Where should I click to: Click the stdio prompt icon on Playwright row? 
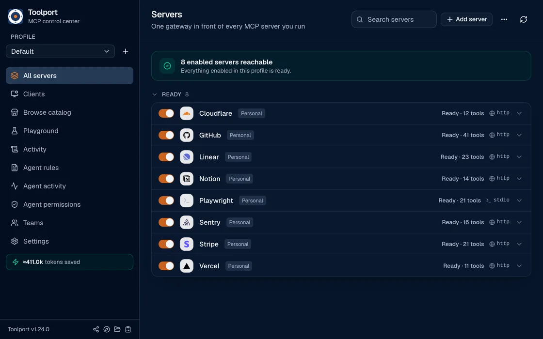(x=488, y=200)
